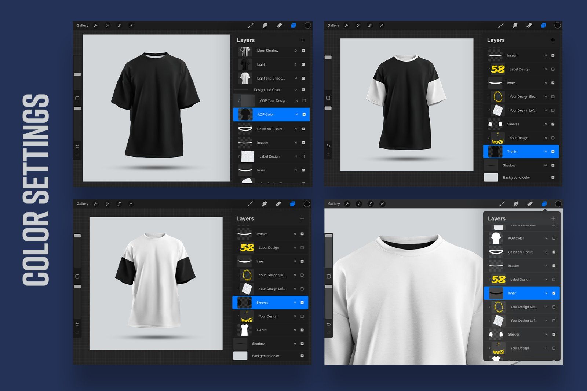Select the Transform arrow tool
This screenshot has height=391, width=587.
pyautogui.click(x=131, y=25)
